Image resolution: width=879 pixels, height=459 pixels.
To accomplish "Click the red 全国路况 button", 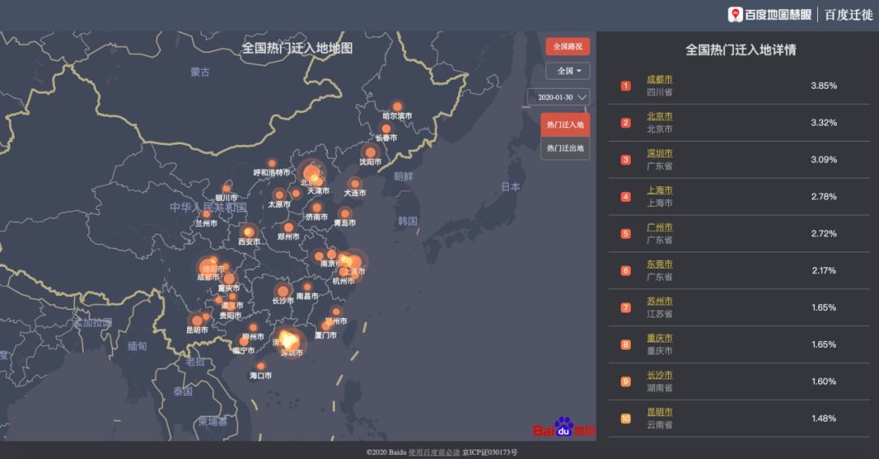I will pyautogui.click(x=567, y=46).
